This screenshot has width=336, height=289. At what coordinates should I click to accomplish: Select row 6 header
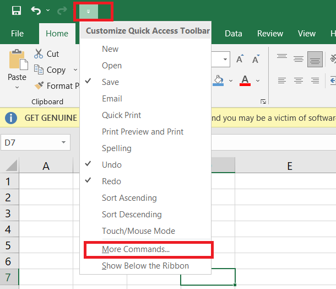click(x=9, y=261)
